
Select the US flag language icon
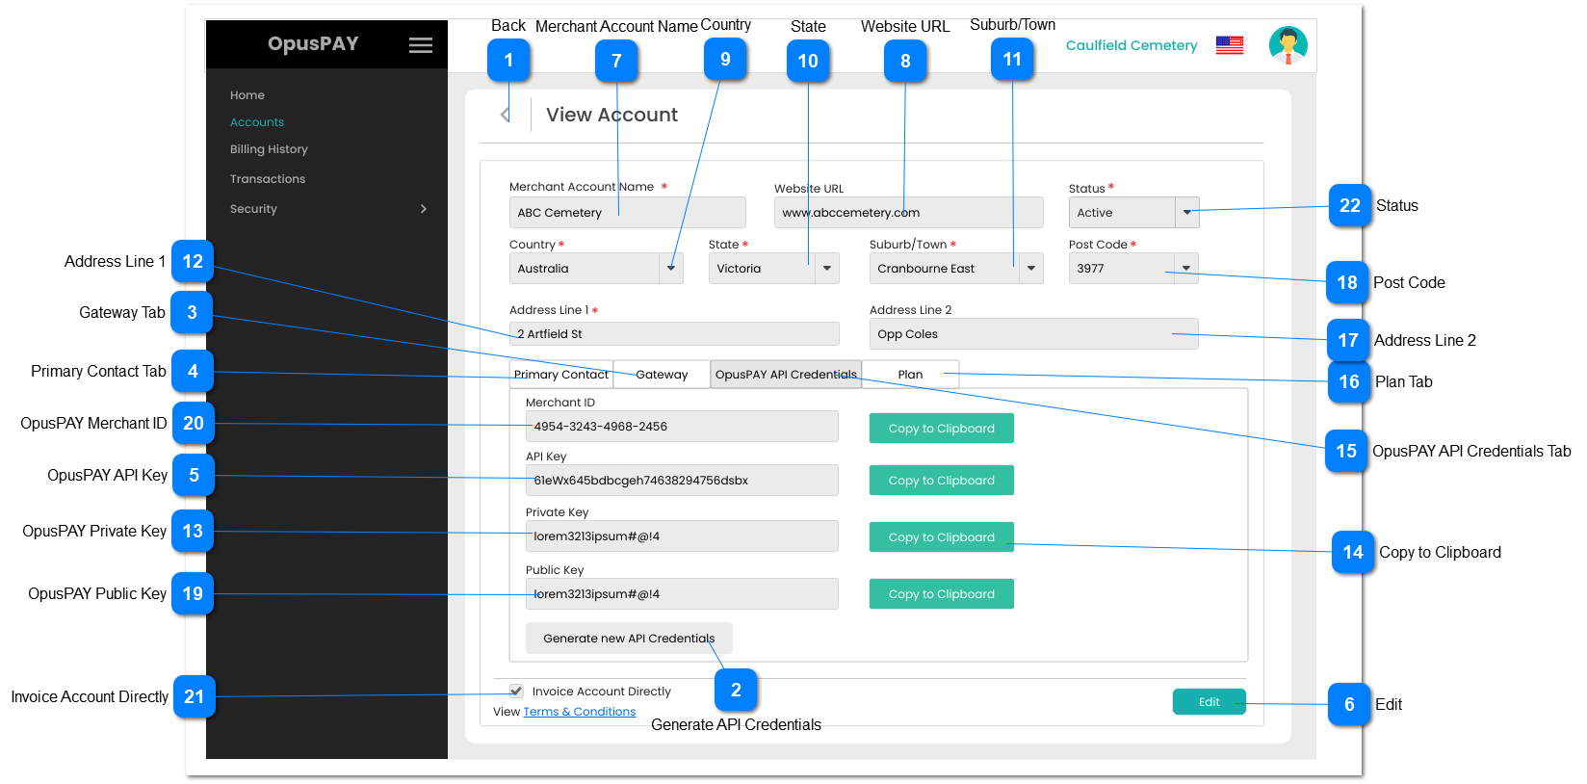pos(1229,45)
